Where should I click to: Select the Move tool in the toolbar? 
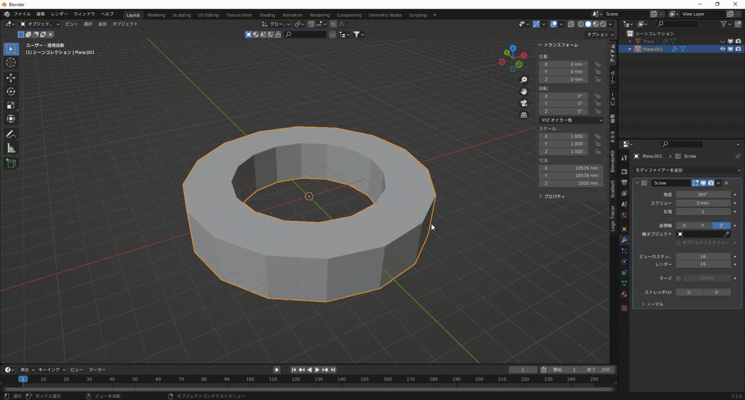(x=11, y=77)
